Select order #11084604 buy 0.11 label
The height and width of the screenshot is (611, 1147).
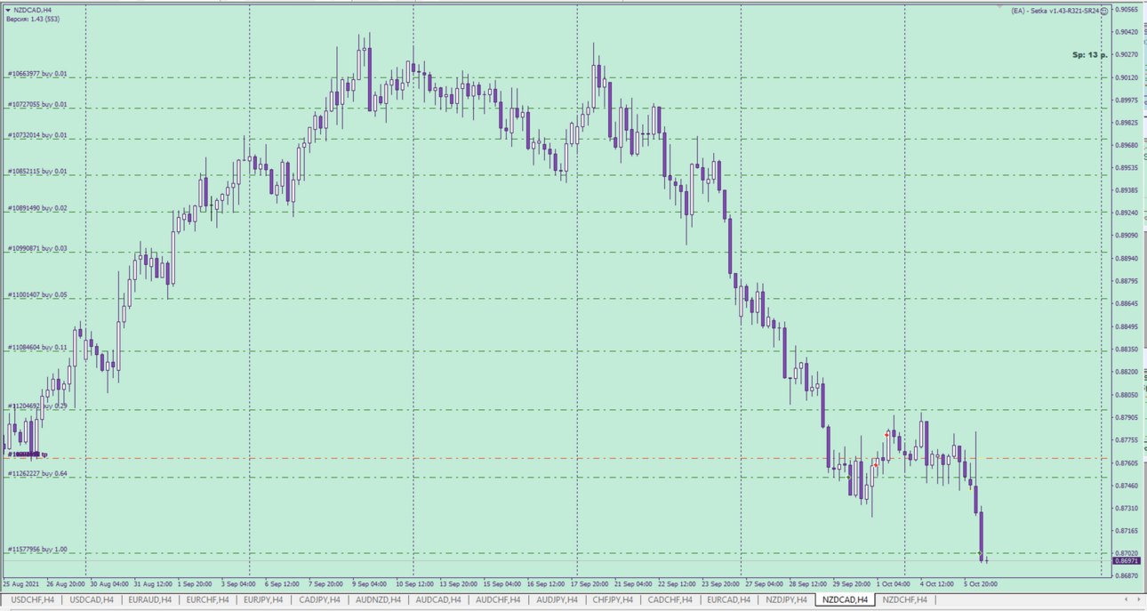(37, 348)
